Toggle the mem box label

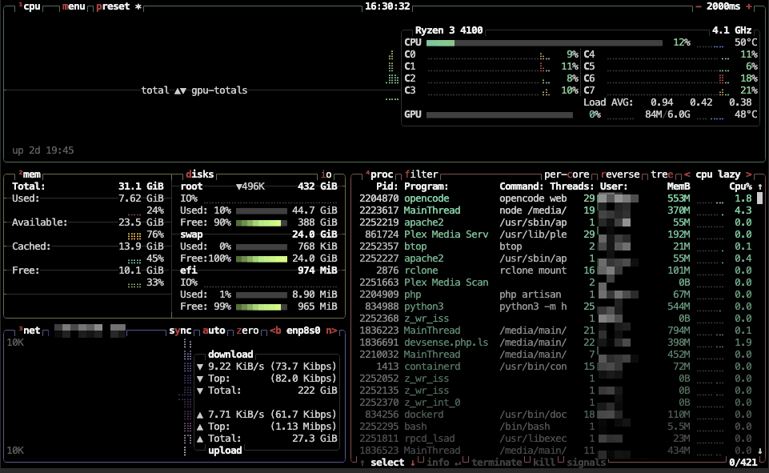(30, 174)
